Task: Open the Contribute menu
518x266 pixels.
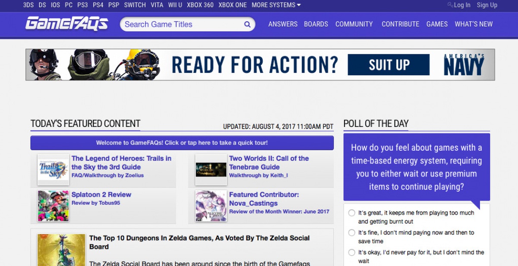Action: pyautogui.click(x=401, y=24)
